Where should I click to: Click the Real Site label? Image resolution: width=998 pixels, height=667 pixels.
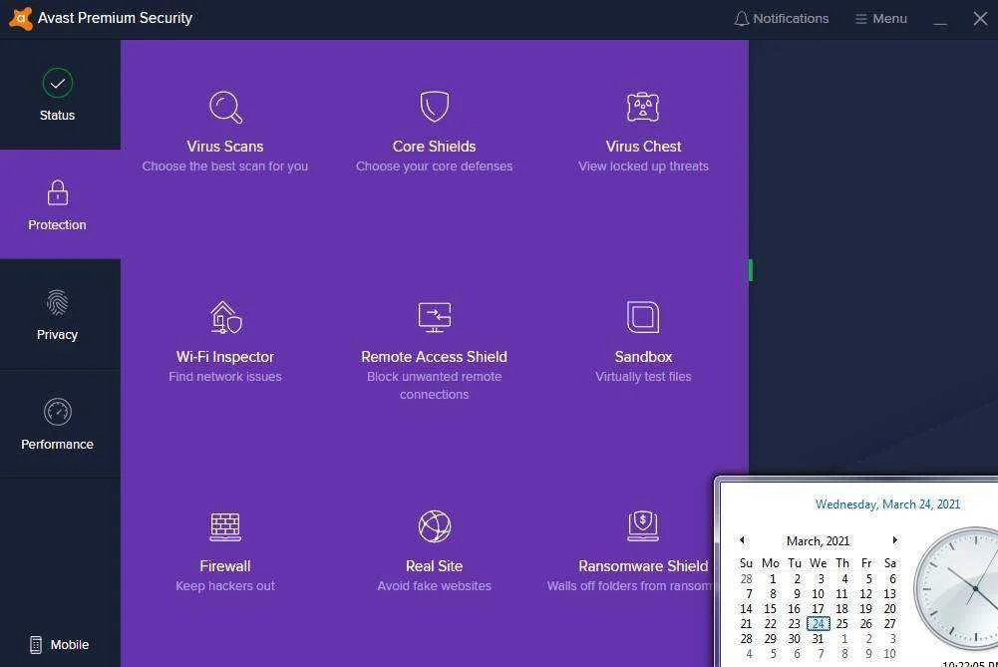434,566
